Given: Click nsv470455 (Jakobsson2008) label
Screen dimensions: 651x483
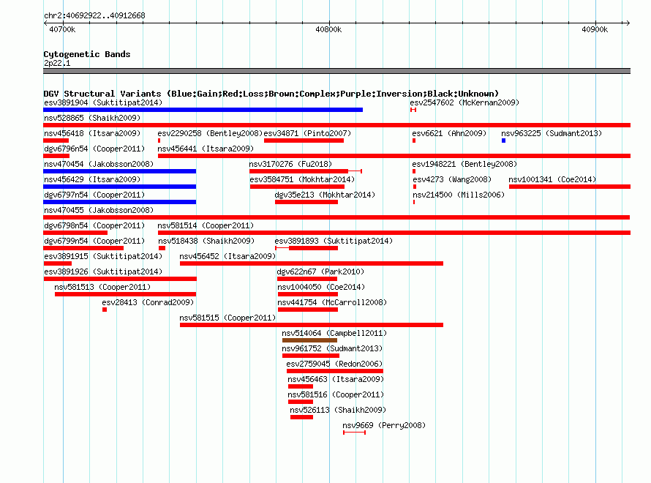Looking at the screenshot, I should [x=99, y=210].
